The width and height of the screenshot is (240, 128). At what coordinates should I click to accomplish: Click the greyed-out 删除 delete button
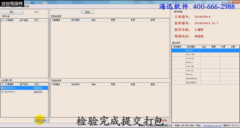37,12
